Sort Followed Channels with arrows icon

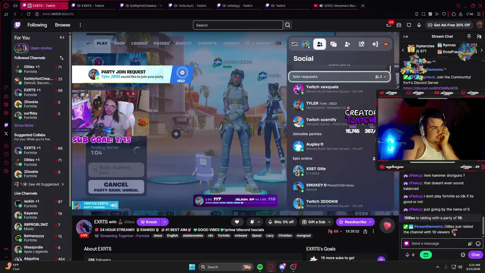tap(61, 58)
